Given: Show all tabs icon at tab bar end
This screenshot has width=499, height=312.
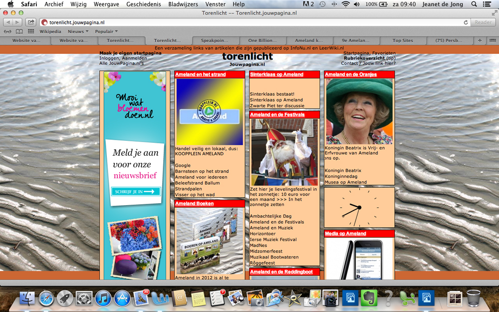Looking at the screenshot, I should point(493,40).
